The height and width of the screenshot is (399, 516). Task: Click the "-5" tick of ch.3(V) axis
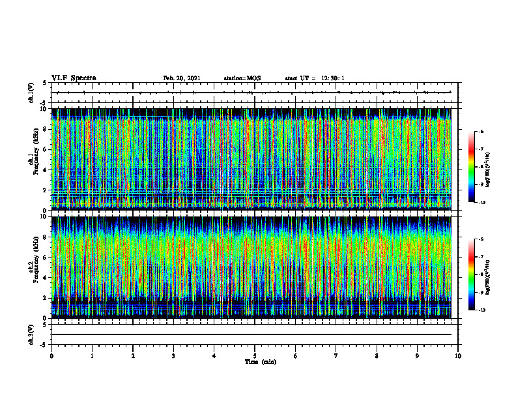[x=44, y=345]
